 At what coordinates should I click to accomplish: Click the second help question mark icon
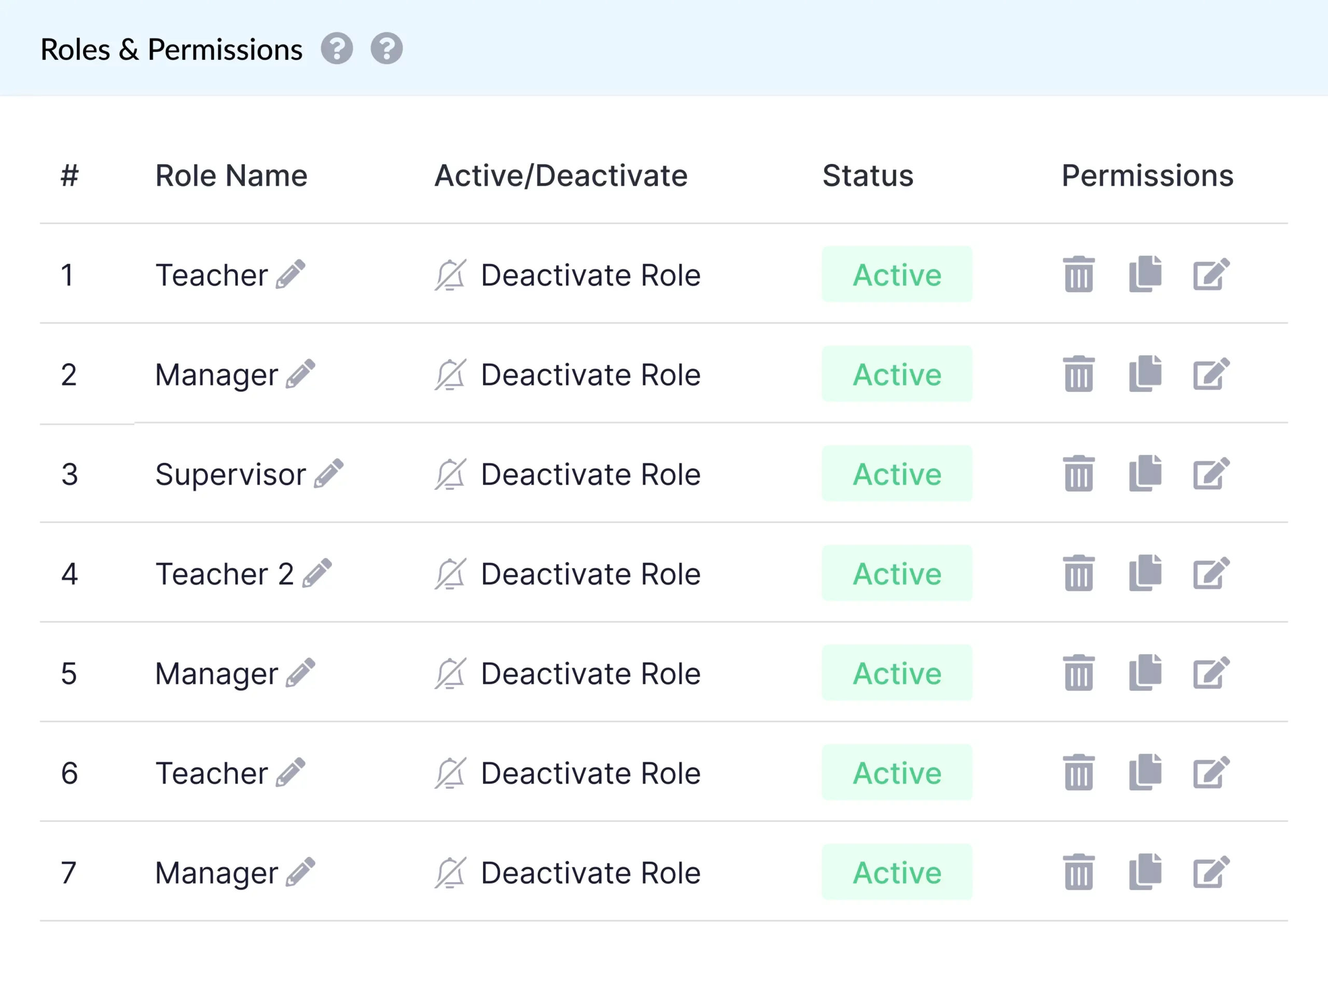pyautogui.click(x=386, y=48)
